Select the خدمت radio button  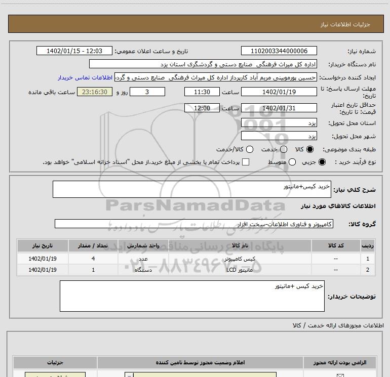[x=284, y=149]
